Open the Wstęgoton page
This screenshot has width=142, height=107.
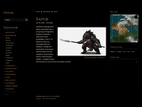point(9,60)
